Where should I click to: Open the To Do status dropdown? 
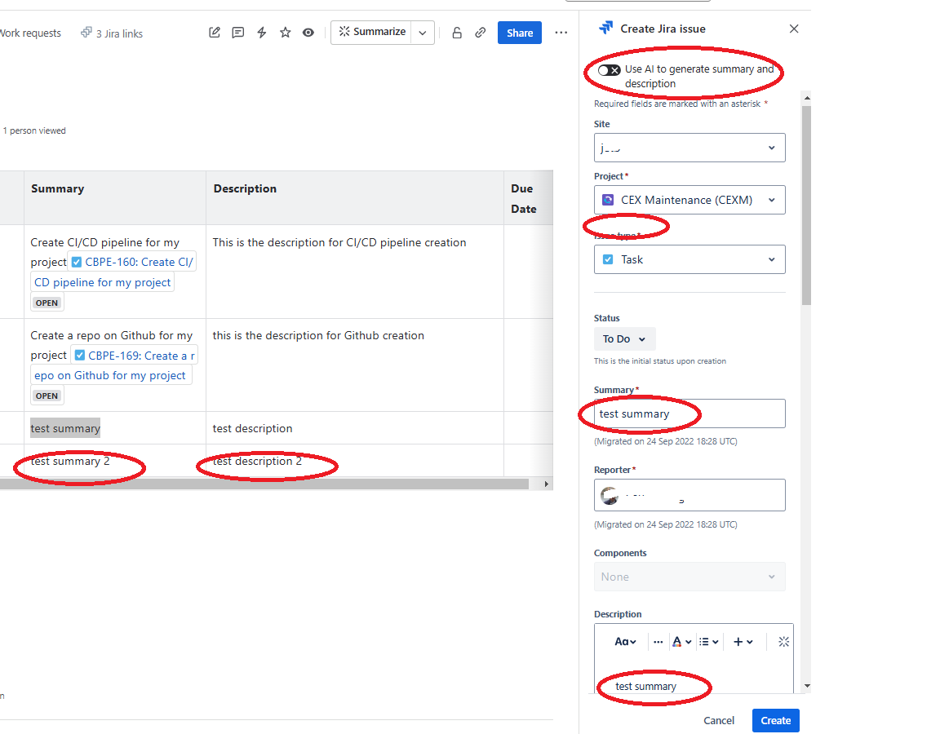(x=624, y=338)
